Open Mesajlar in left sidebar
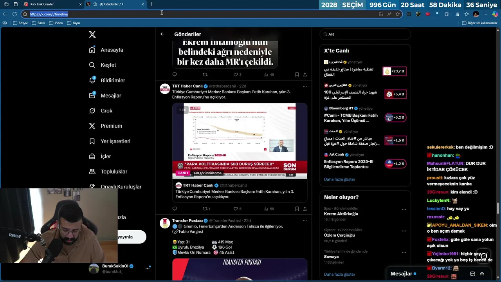501x282 pixels. [105, 96]
